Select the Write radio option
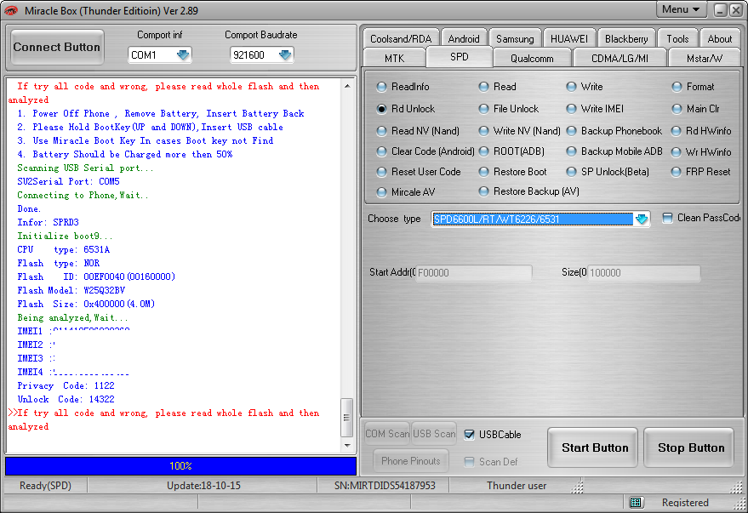This screenshot has width=748, height=513. [x=585, y=87]
